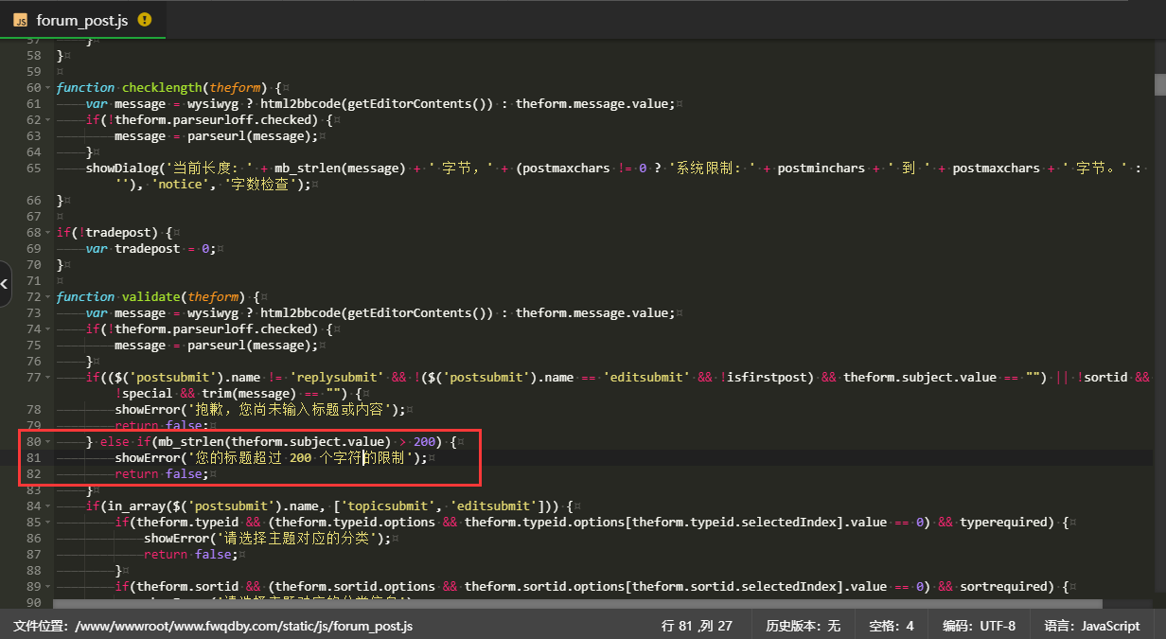The width and height of the screenshot is (1166, 639).
Task: Open the spaces indentation setting showing 4
Action: [x=891, y=626]
